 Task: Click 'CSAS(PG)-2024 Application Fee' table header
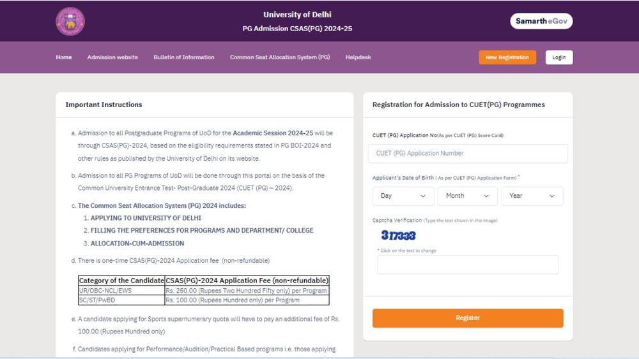(x=247, y=281)
